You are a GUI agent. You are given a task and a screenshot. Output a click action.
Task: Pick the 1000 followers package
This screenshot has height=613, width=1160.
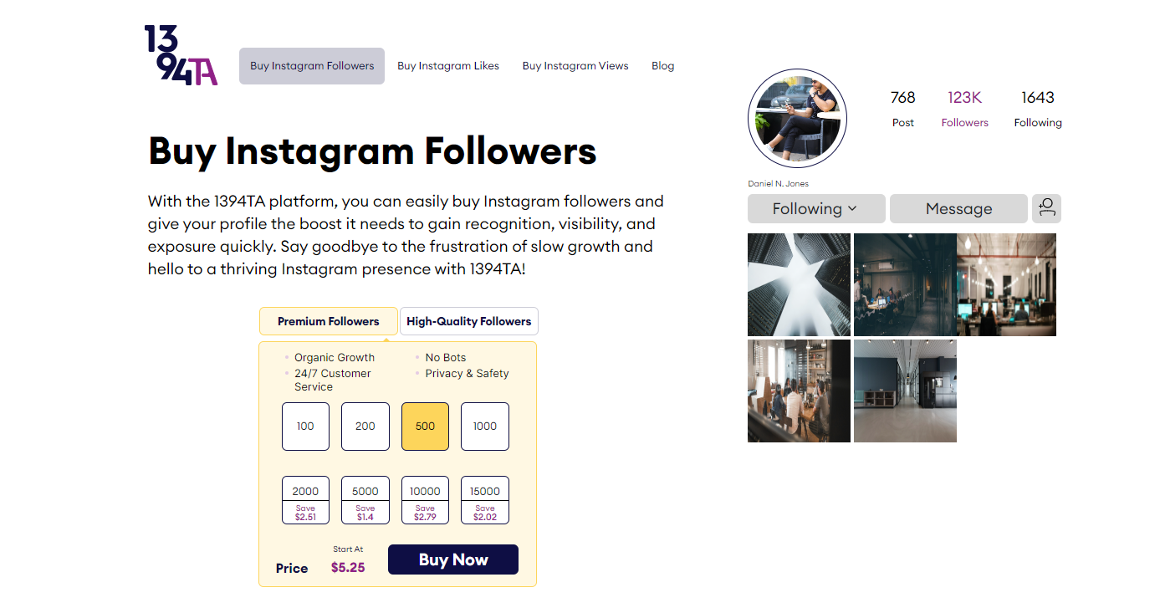(485, 427)
